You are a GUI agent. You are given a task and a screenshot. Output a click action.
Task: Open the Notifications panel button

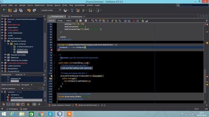click(x=12, y=109)
